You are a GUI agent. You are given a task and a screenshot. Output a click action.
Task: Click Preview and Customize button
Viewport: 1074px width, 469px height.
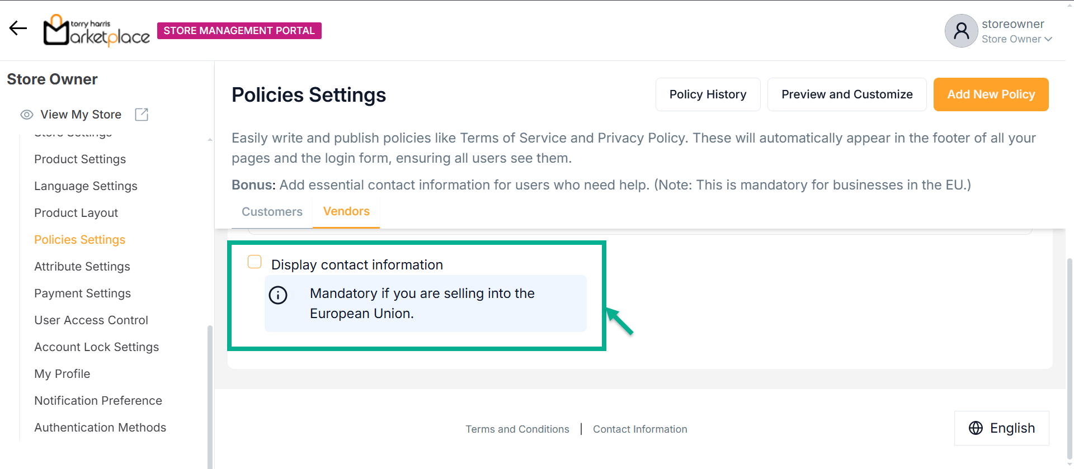point(846,94)
